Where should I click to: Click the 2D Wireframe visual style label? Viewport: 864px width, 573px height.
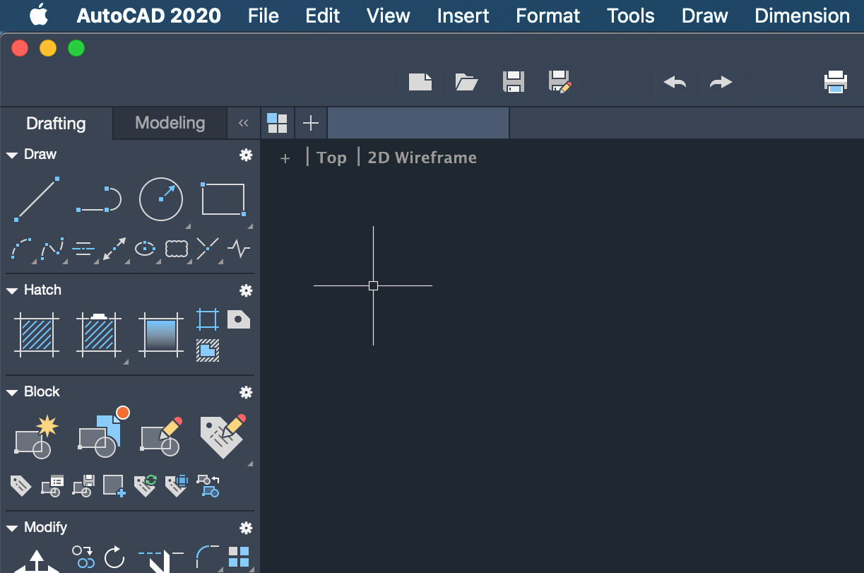422,158
